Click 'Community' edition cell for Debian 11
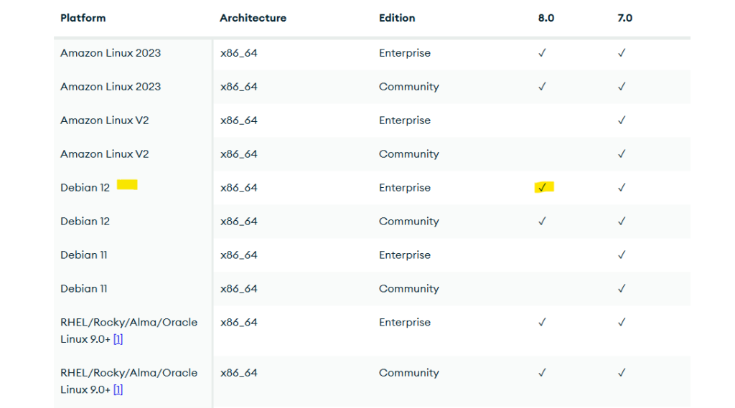Image resolution: width=735 pixels, height=408 pixels. 408,289
